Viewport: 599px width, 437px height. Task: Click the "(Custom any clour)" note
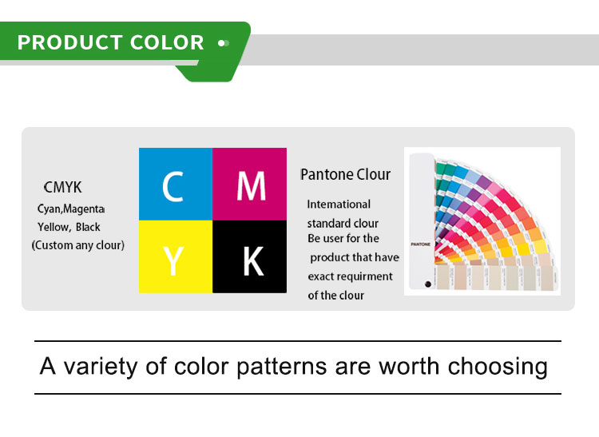click(x=77, y=245)
